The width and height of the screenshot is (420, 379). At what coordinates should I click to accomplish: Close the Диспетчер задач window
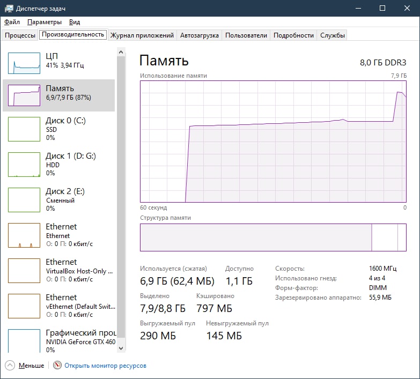coord(407,8)
